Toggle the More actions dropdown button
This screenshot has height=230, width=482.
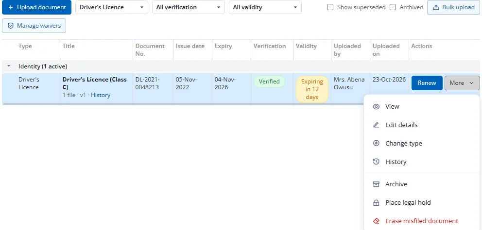462,83
